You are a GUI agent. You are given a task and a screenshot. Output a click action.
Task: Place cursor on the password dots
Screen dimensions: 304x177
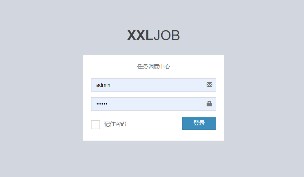tap(101, 104)
